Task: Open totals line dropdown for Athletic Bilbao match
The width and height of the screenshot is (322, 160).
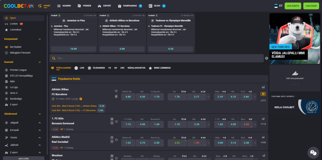Action: (x=208, y=97)
